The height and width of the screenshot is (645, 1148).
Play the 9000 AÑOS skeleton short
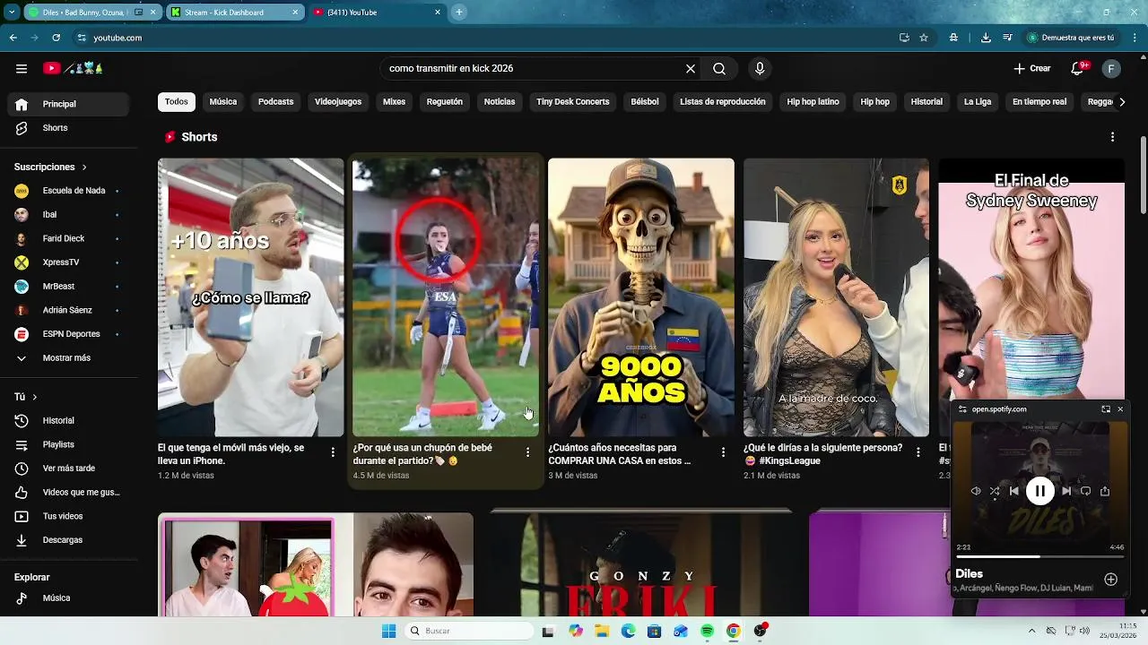click(641, 297)
